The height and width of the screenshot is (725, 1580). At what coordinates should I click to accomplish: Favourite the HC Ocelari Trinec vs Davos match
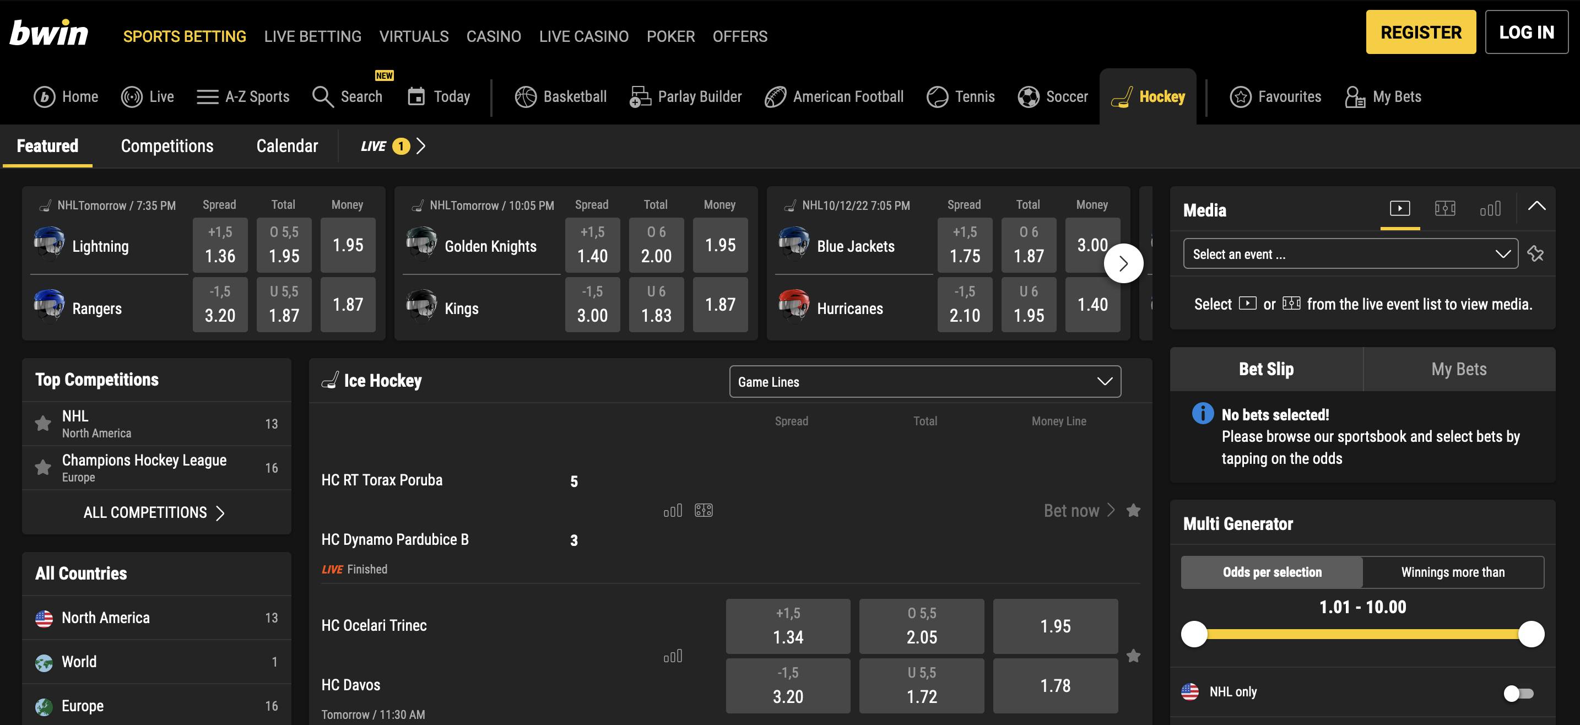point(1133,656)
